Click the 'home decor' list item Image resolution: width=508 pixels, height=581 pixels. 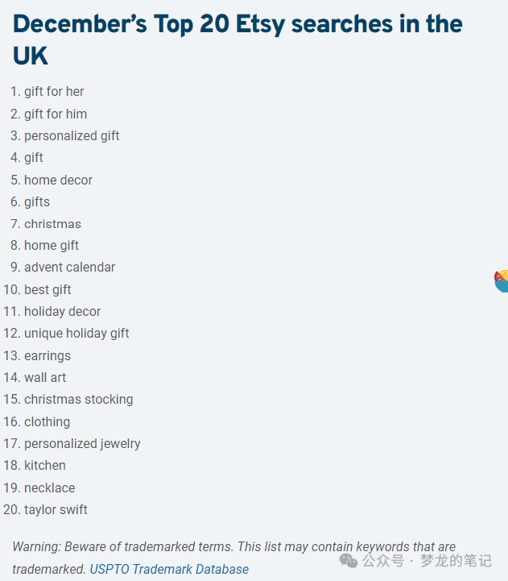click(58, 180)
